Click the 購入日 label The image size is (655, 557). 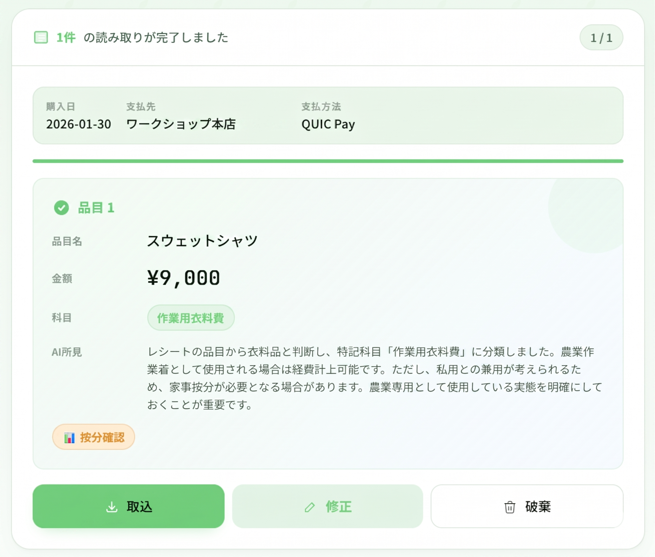point(60,107)
